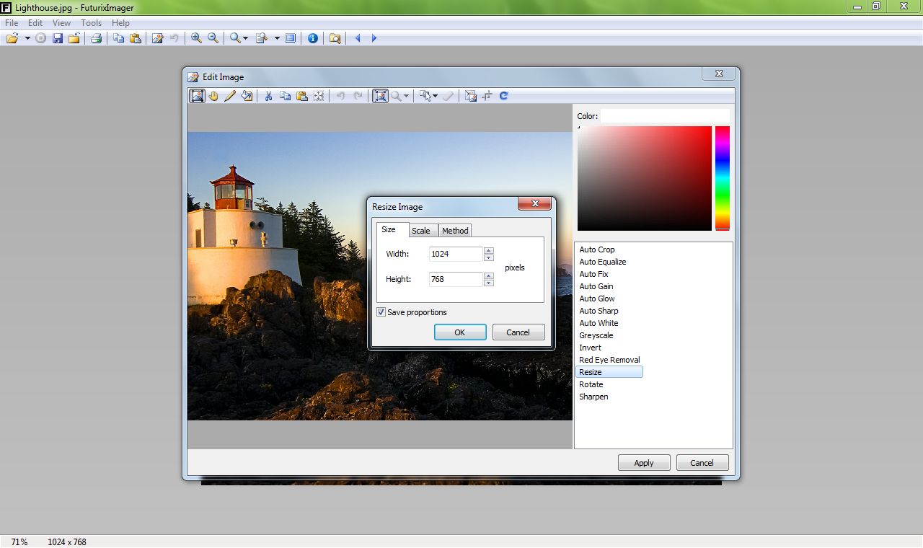The height and width of the screenshot is (548, 923).
Task: Choose the Paint Bucket fill tool
Action: click(247, 96)
